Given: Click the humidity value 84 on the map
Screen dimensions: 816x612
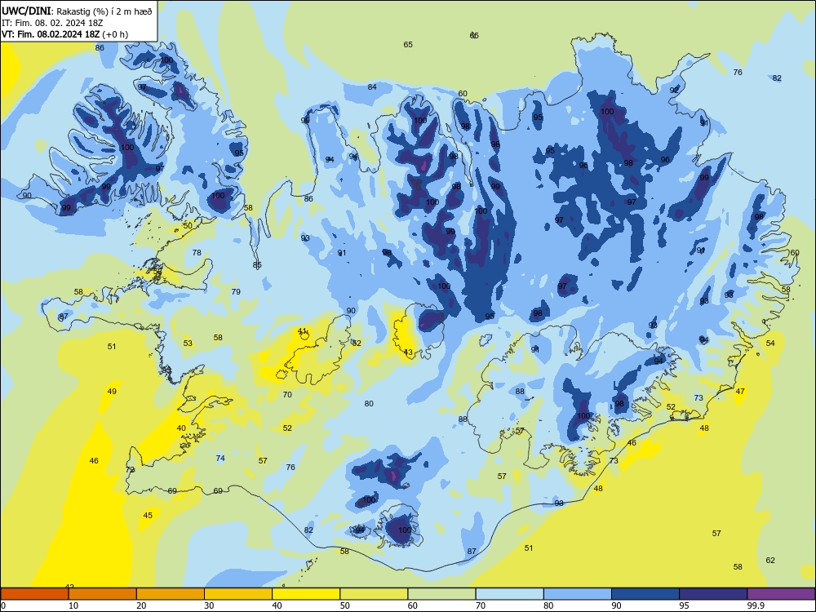Looking at the screenshot, I should pos(372,87).
